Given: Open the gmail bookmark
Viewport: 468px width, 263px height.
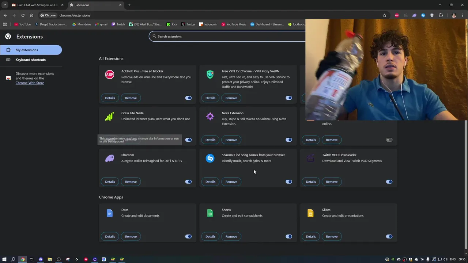Looking at the screenshot, I should coord(101,24).
